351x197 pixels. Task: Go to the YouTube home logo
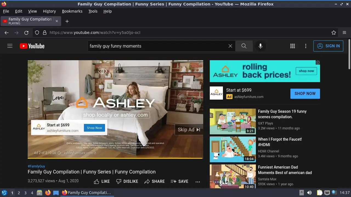(32, 46)
